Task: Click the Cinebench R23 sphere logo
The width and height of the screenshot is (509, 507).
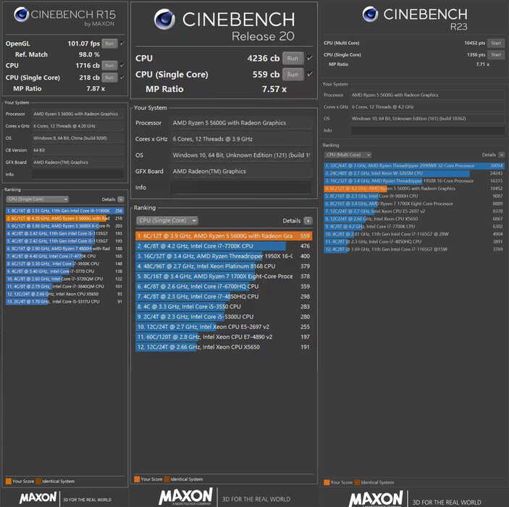Action: 371,14
